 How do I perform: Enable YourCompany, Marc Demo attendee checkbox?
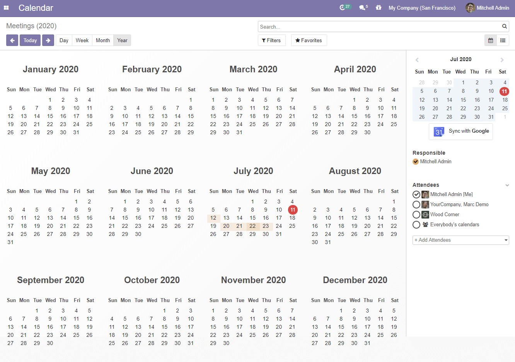[416, 205]
